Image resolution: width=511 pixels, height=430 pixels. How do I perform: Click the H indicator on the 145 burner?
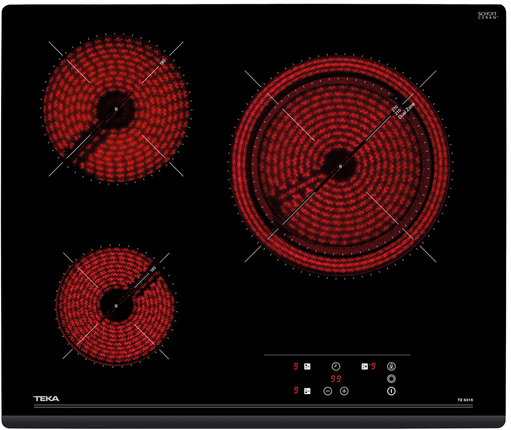[x=116, y=306]
